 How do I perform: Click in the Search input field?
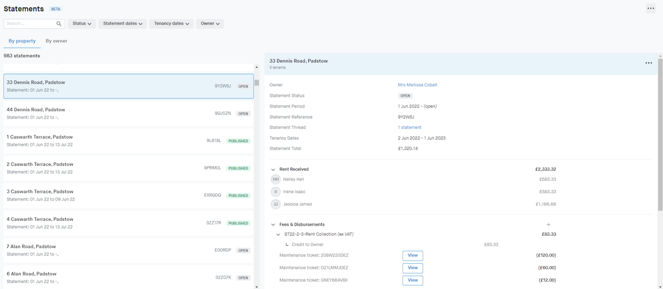pyautogui.click(x=30, y=24)
